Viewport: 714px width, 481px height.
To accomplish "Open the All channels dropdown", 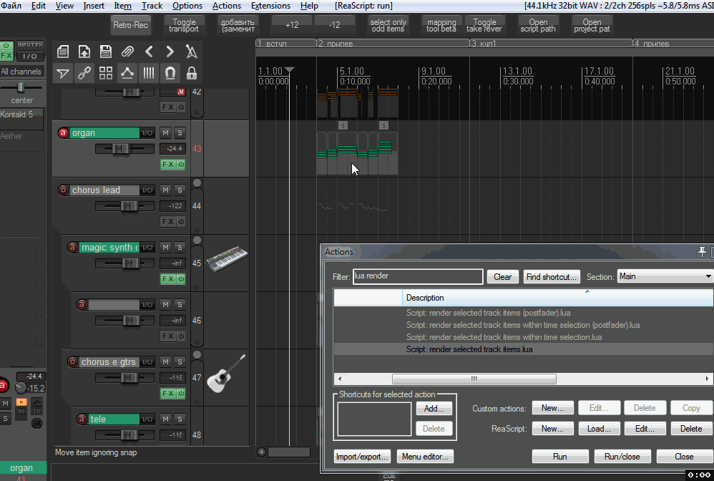I will tap(21, 72).
